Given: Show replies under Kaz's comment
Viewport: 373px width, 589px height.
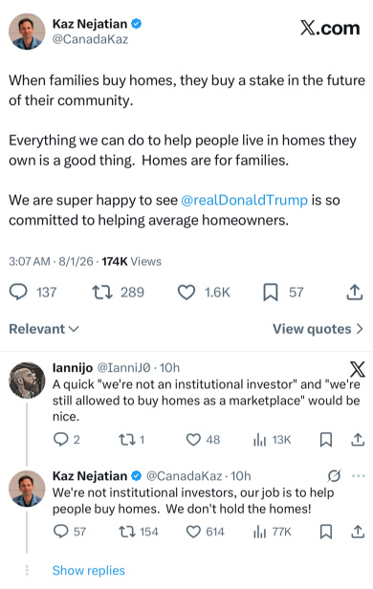Looking at the screenshot, I should tap(89, 570).
